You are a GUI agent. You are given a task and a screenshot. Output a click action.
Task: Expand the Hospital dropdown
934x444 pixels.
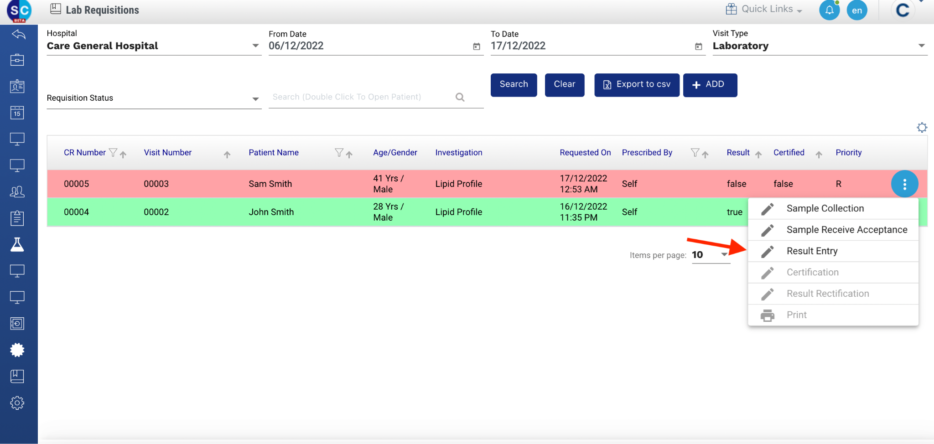click(x=255, y=46)
